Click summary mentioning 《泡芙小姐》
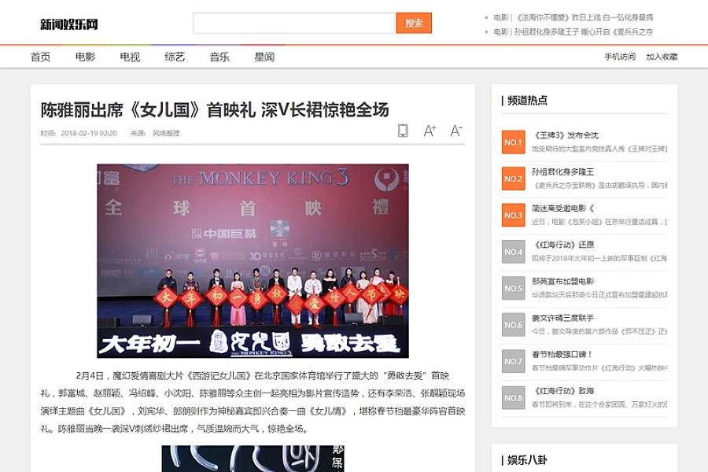The width and height of the screenshot is (708, 472). point(599,222)
